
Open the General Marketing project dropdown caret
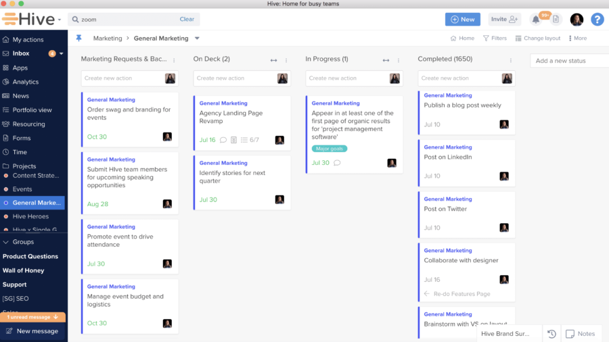(197, 39)
